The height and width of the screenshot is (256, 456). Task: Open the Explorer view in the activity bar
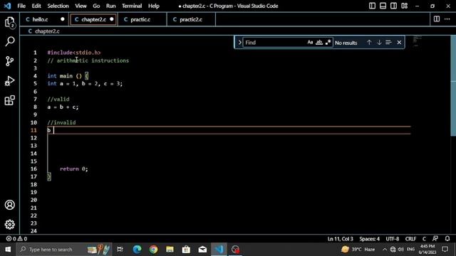[9, 22]
